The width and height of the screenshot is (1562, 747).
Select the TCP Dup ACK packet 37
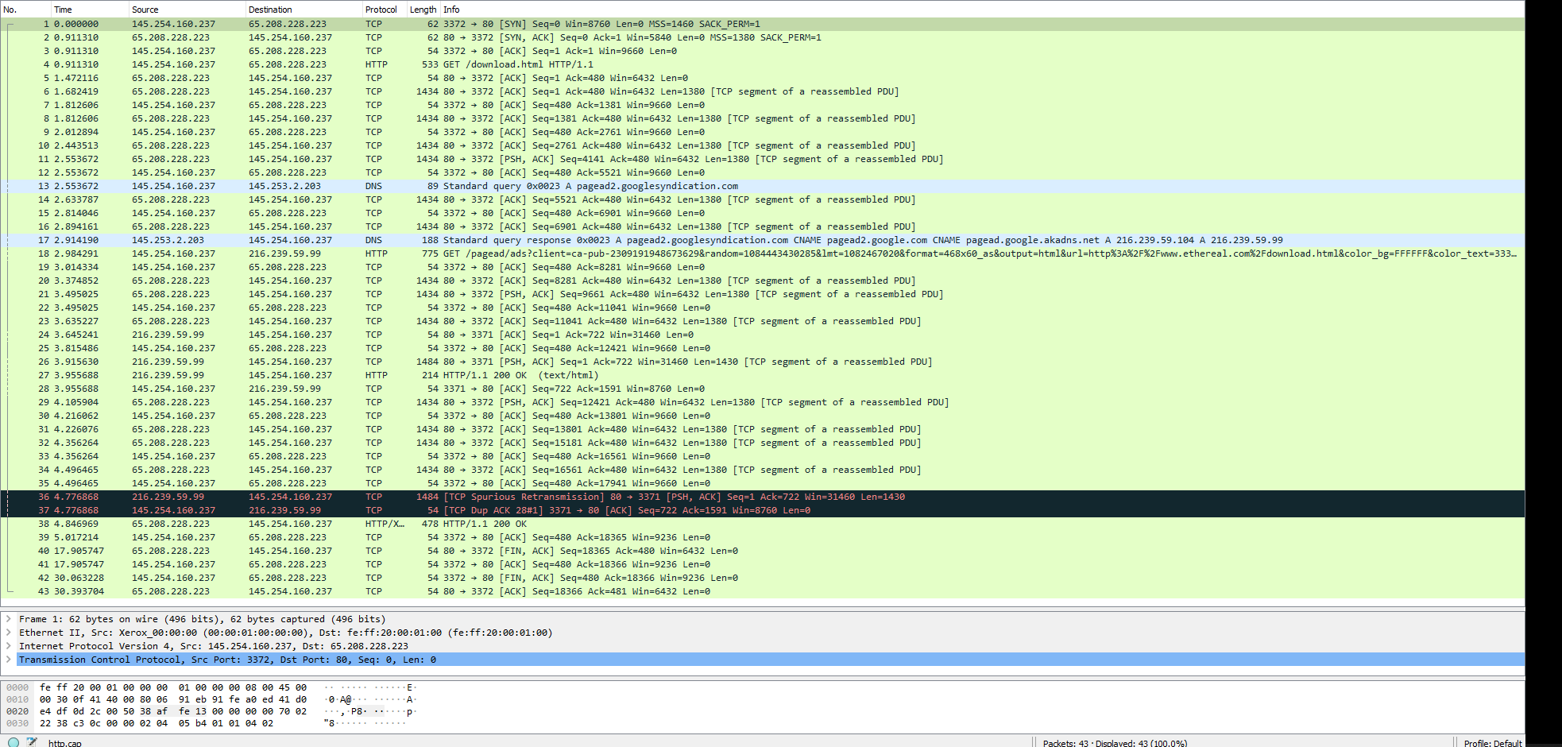point(763,510)
